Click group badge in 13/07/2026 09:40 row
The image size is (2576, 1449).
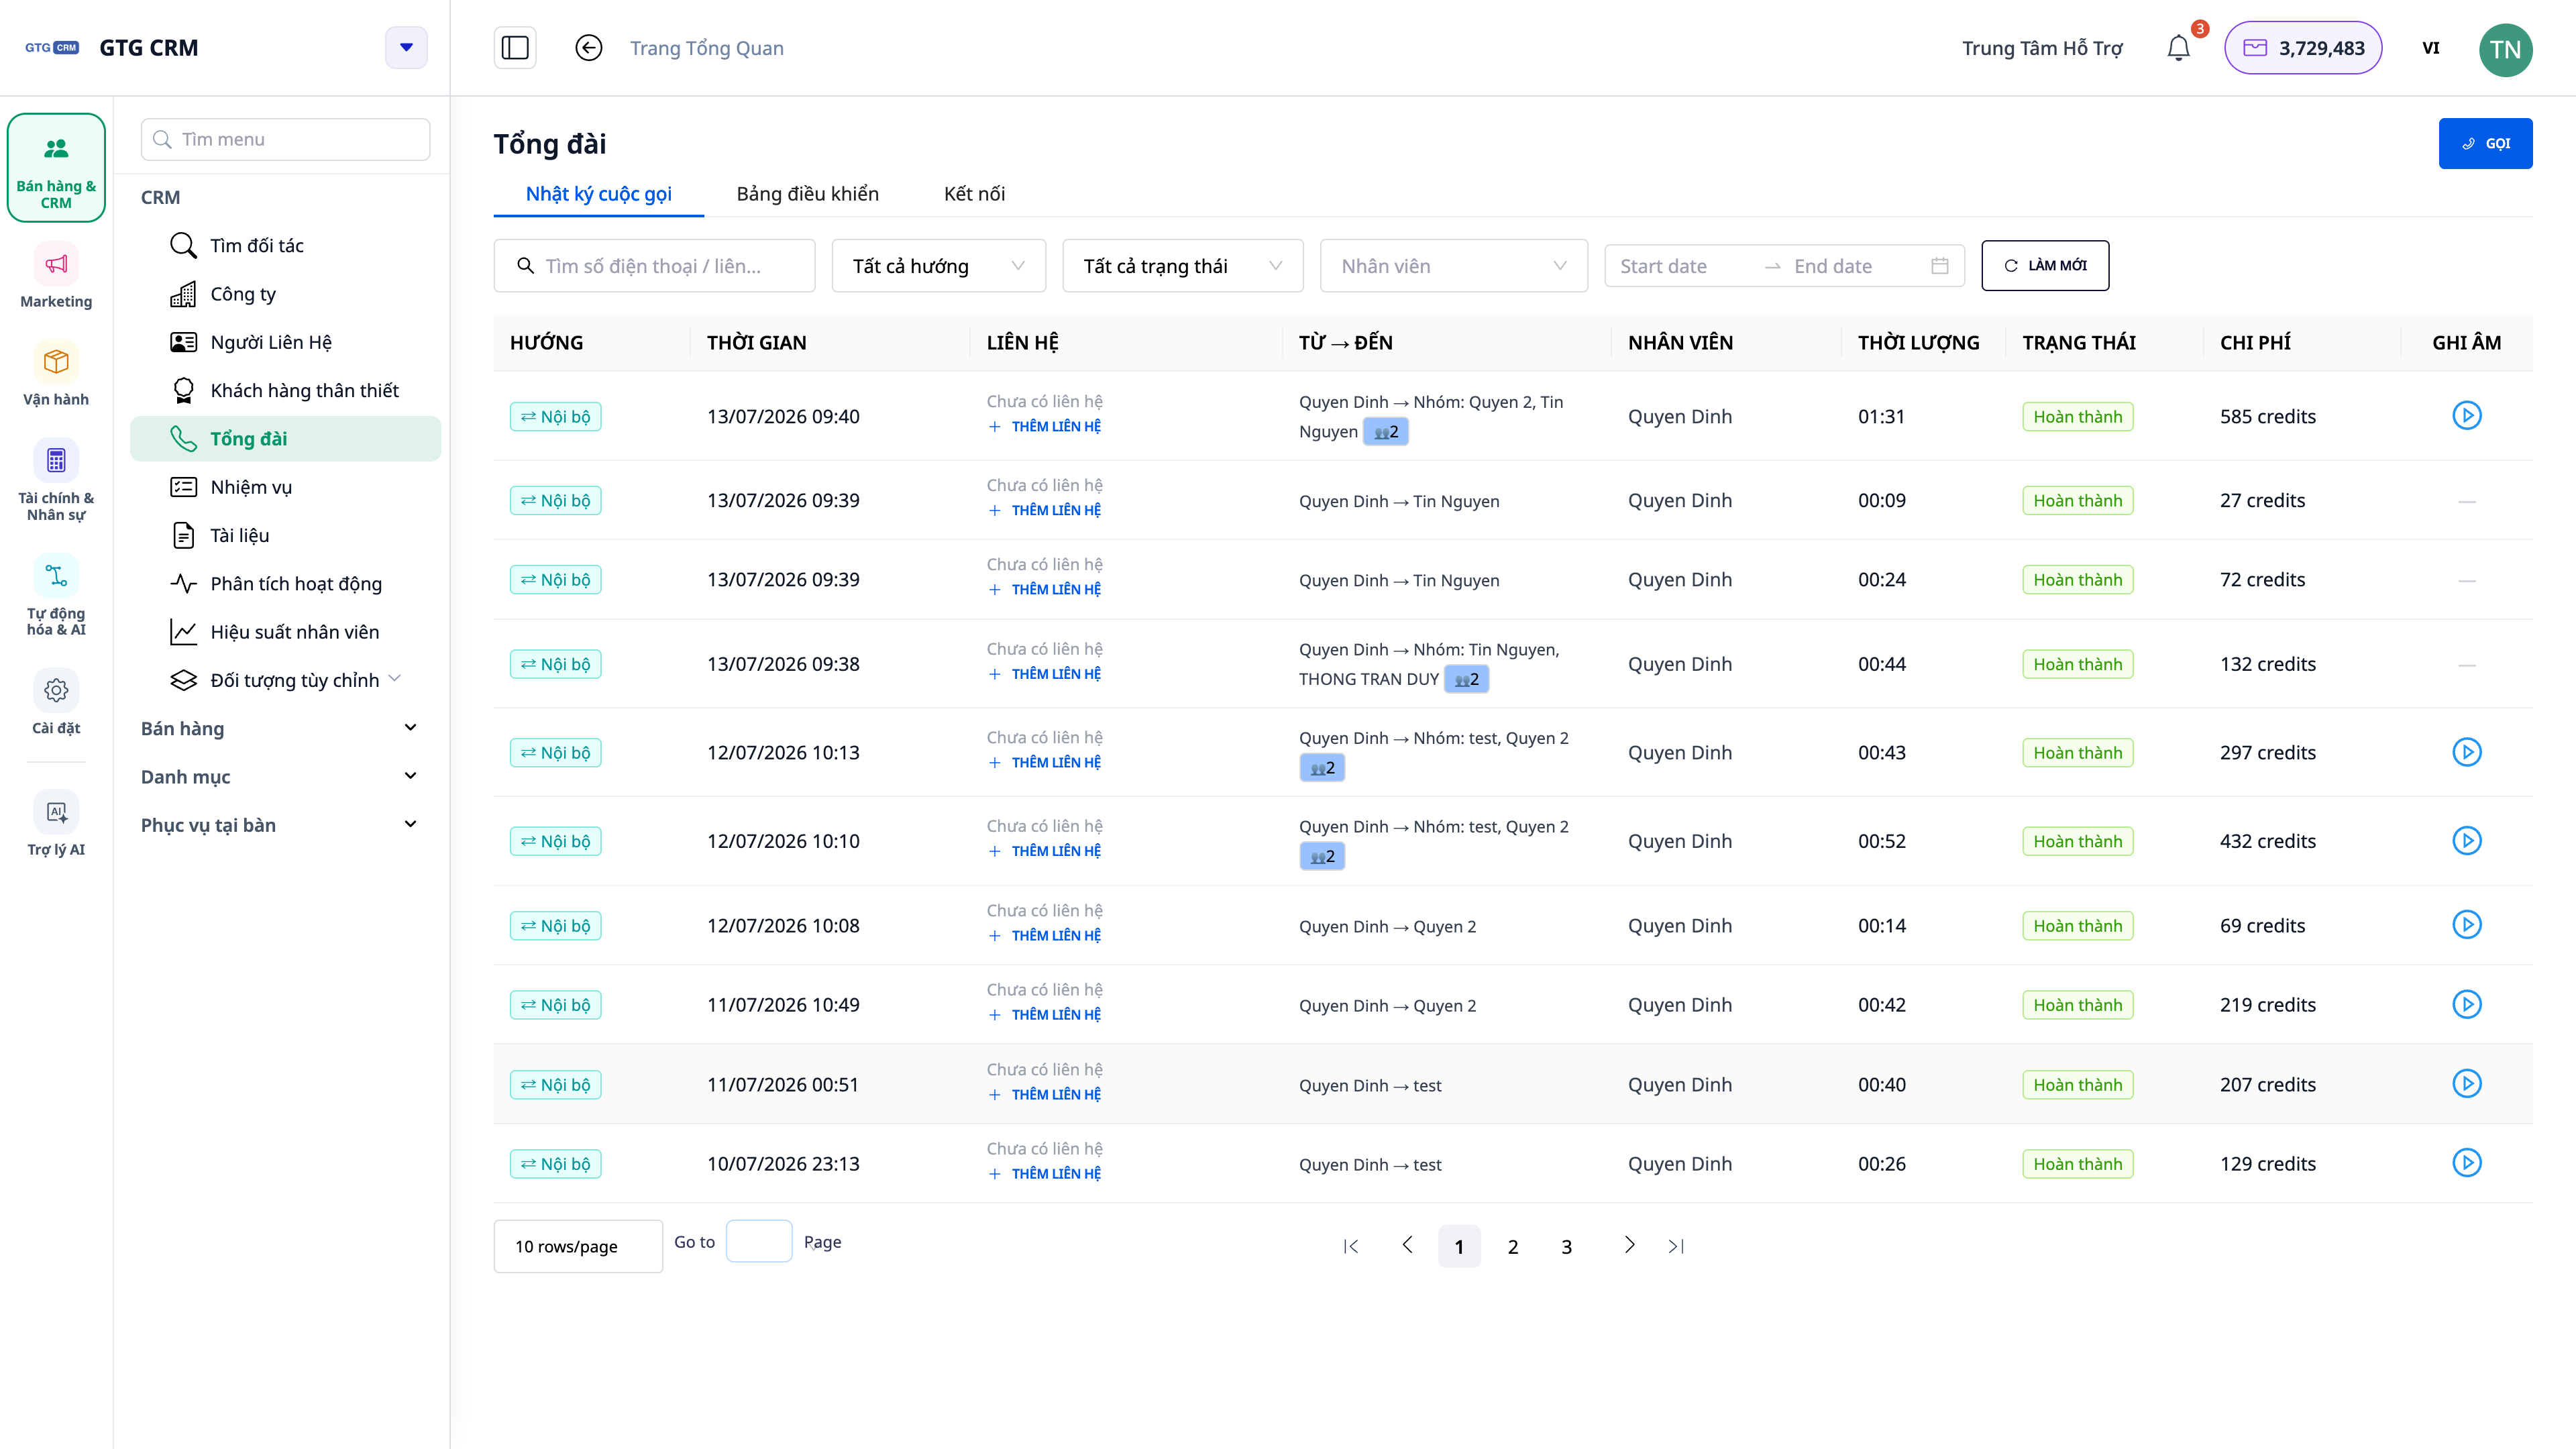pos(1386,432)
